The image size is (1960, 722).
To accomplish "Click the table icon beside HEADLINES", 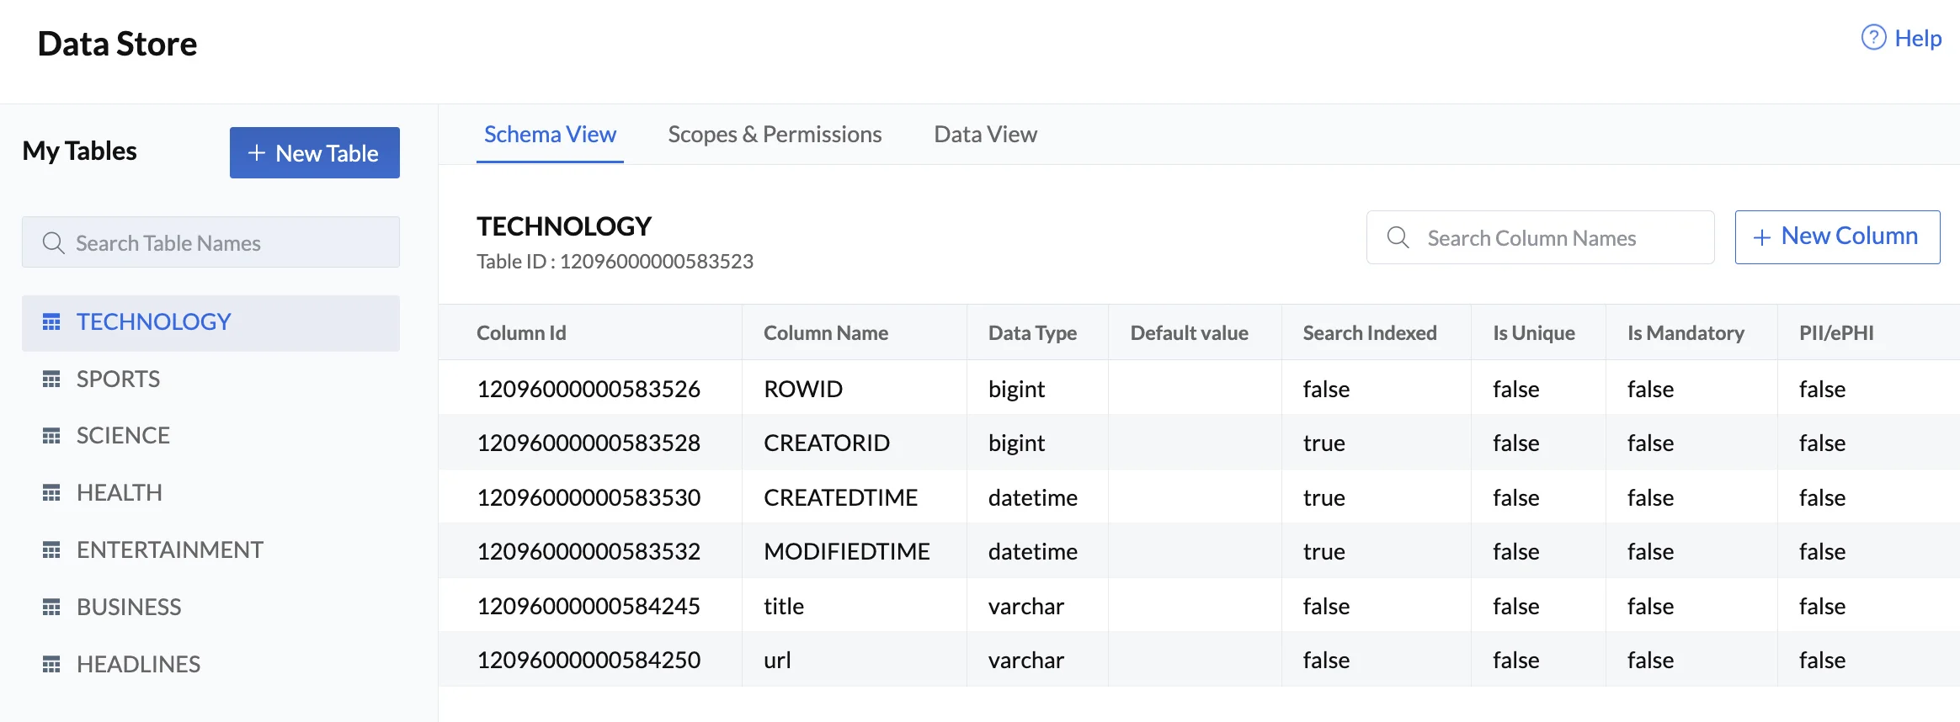I will [x=51, y=665].
